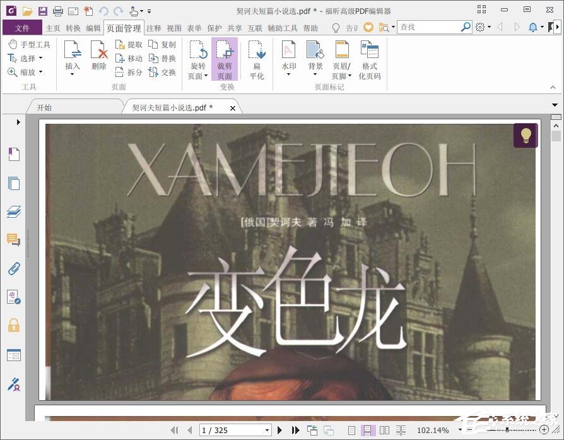Open the page number dropdown list
This screenshot has height=440, width=564.
(266, 430)
